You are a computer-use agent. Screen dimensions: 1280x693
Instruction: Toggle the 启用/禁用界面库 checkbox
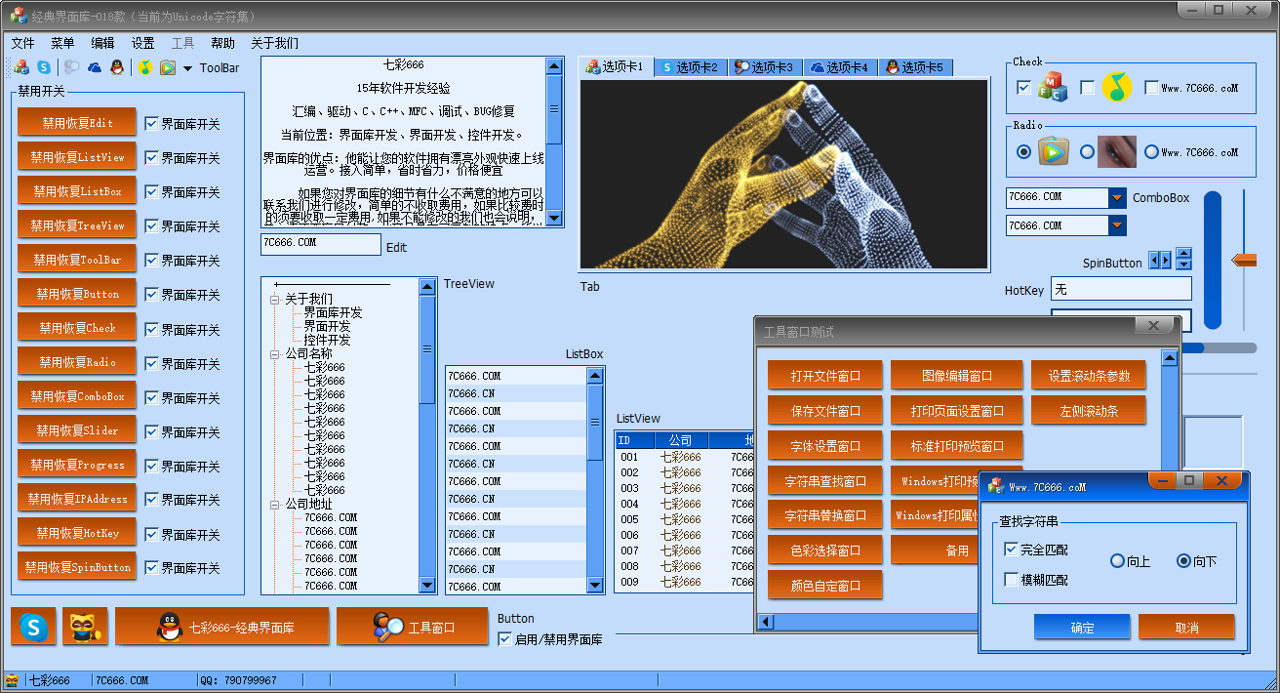[x=504, y=639]
